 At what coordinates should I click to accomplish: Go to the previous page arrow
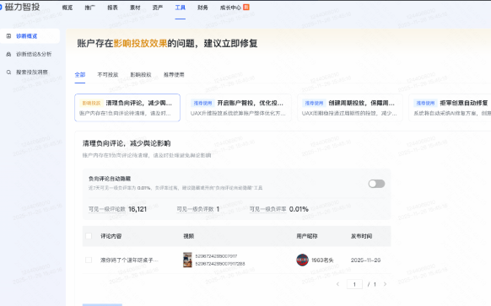click(337, 284)
